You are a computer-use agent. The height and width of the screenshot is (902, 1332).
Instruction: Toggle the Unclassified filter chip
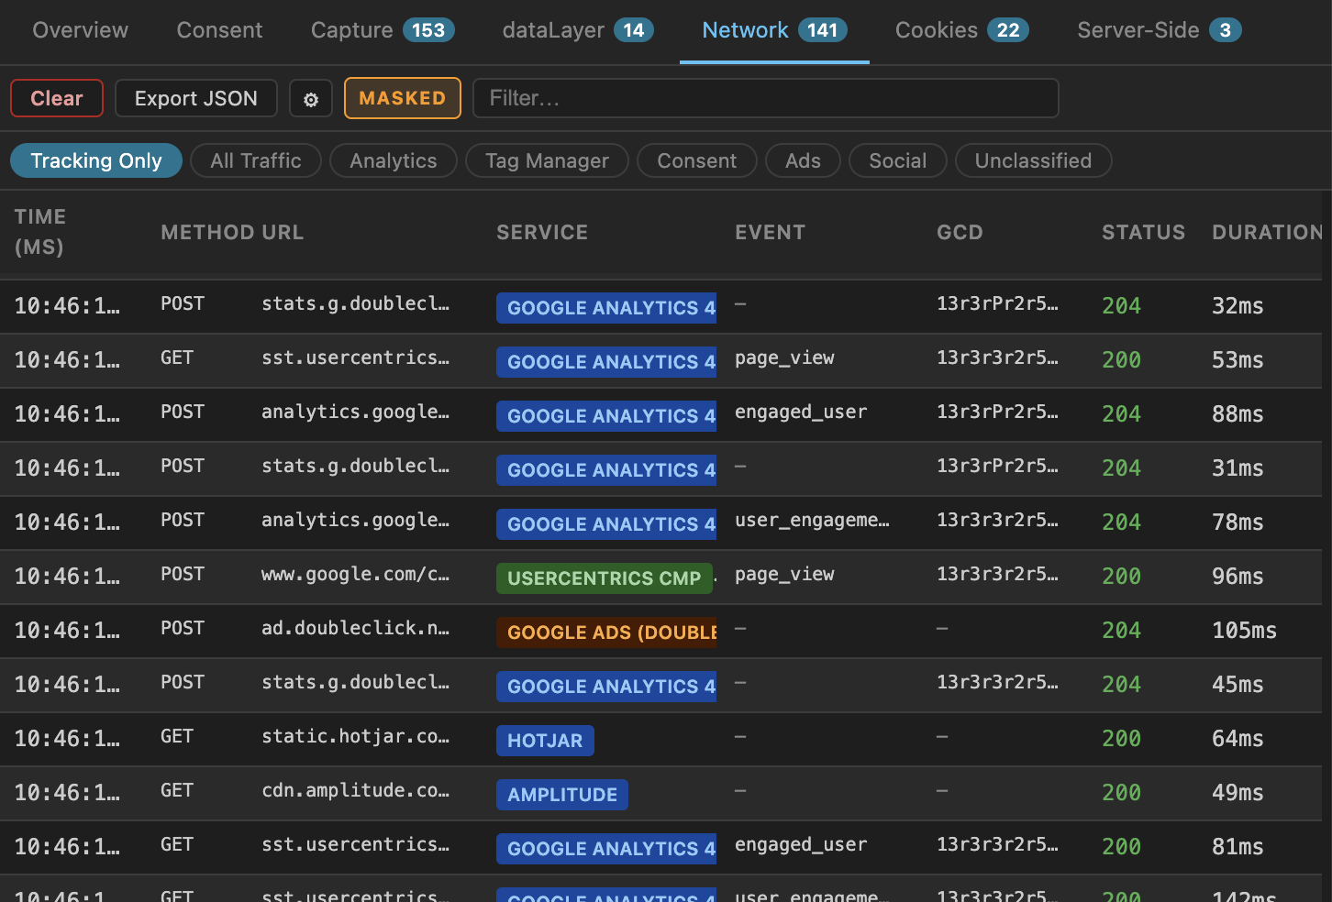1034,160
